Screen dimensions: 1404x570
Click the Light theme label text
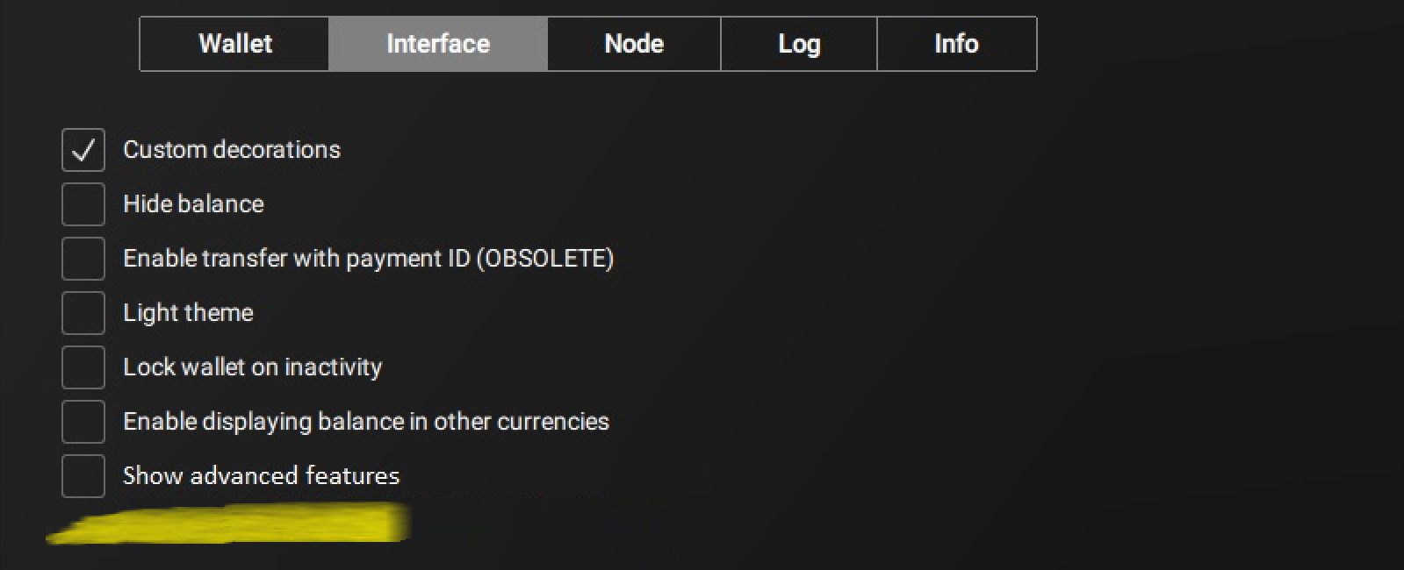point(188,312)
